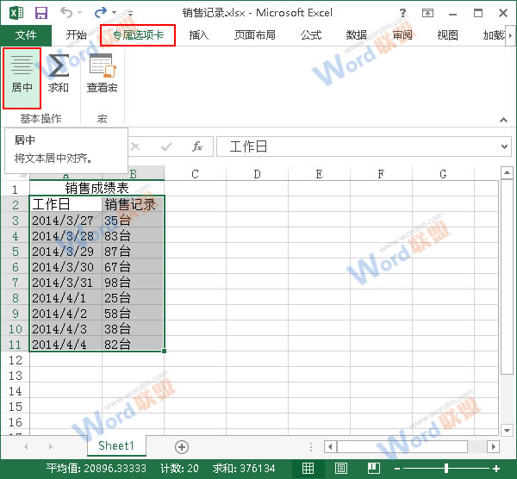Open the 视图 tab

(x=448, y=35)
